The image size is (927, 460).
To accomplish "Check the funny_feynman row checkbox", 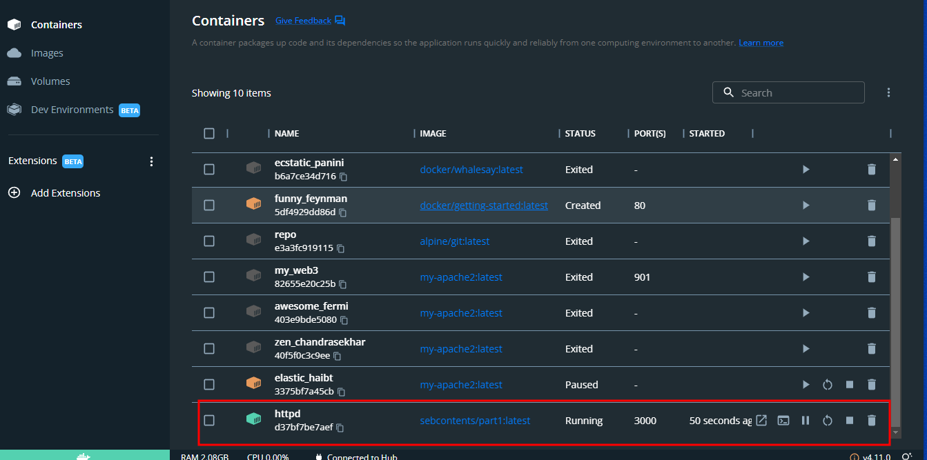I will click(209, 205).
